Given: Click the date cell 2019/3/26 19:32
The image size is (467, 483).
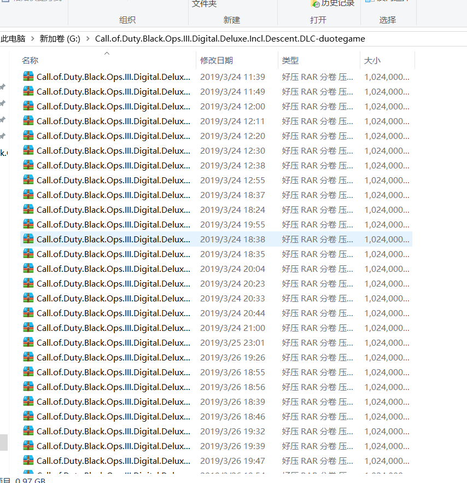Looking at the screenshot, I should coord(232,432).
